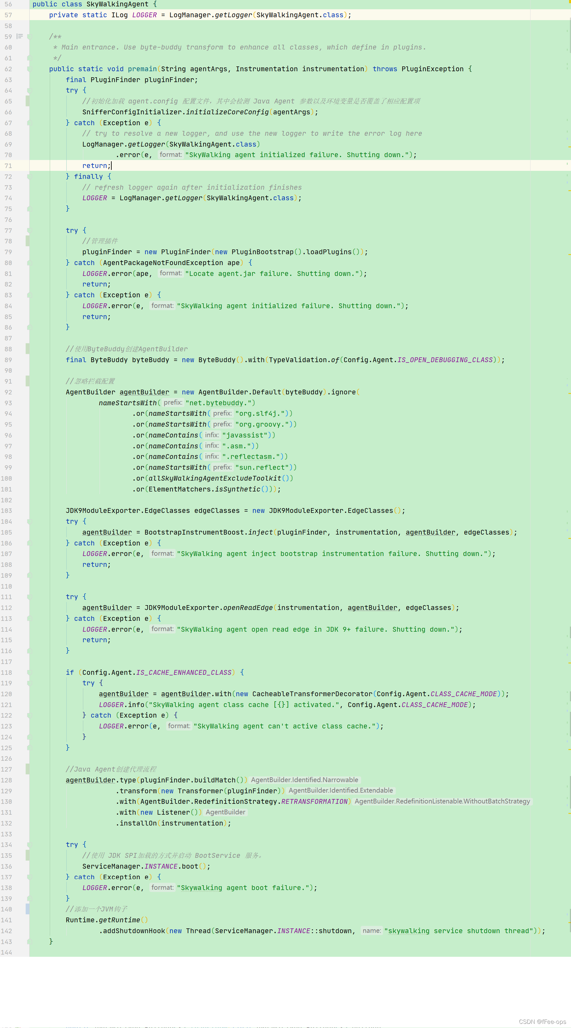This screenshot has width=571, height=1028.
Task: Place caret after 'return;' on line 71
Action: tap(111, 166)
